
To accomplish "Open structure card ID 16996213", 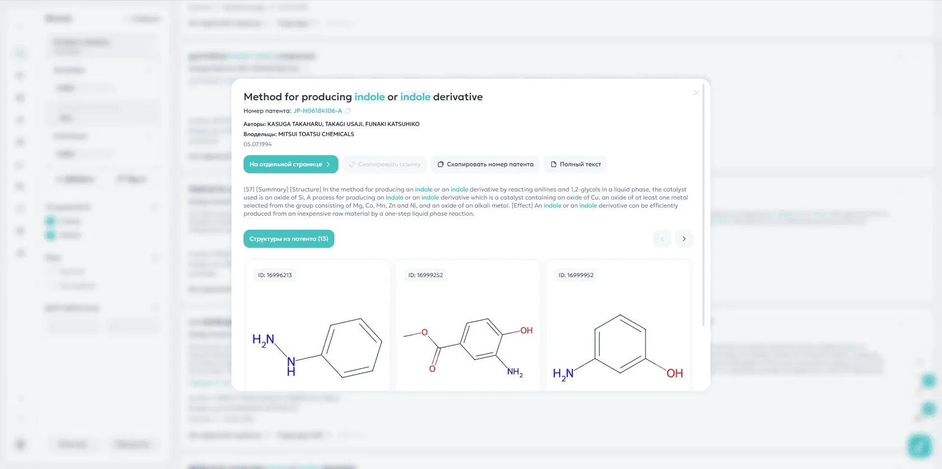I will (x=317, y=325).
